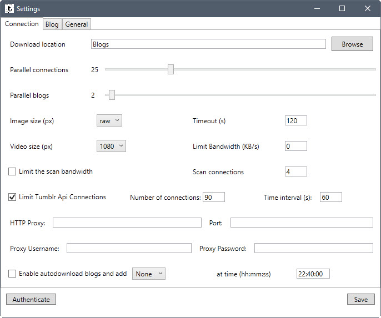Switch to the Connection tab

22,24
